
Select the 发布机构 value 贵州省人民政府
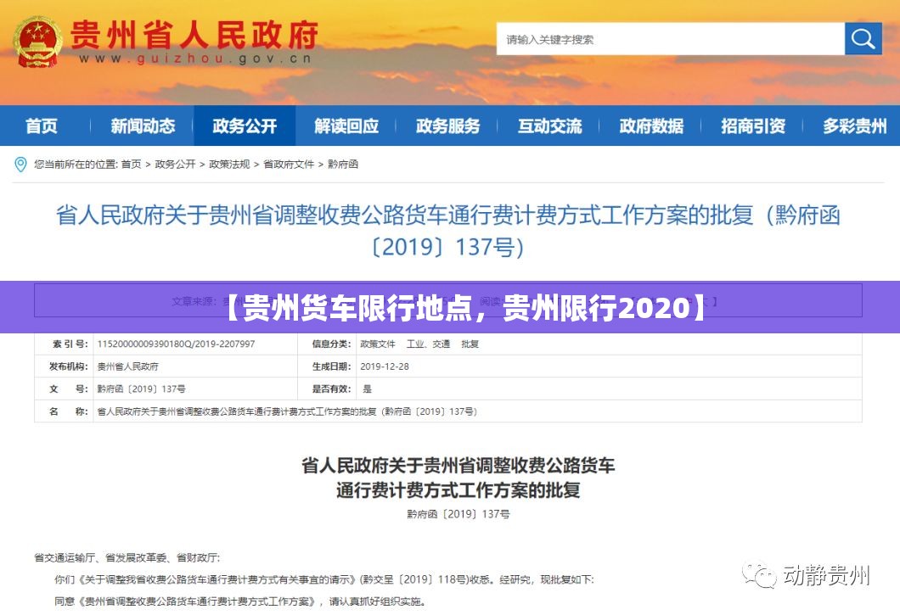click(x=127, y=366)
